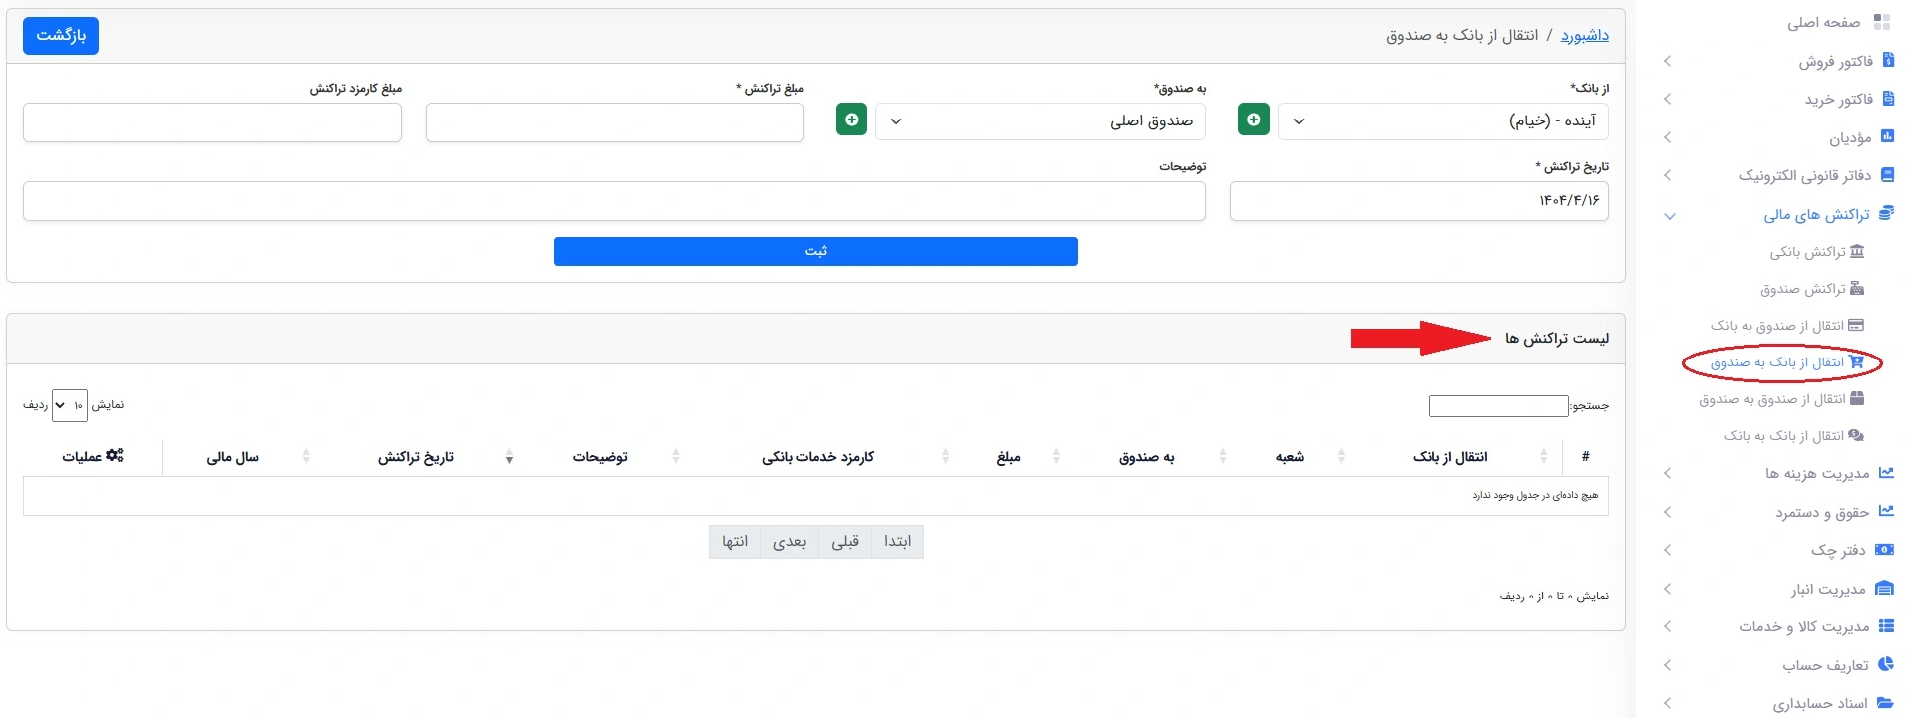Go to ابتدا pagination button
1909x718 pixels.
[x=897, y=542]
